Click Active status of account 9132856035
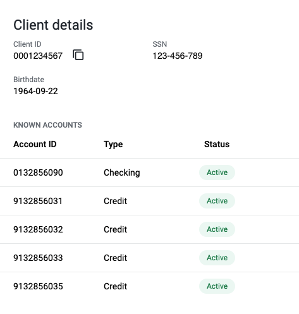Image resolution: width=299 pixels, height=314 pixels. click(217, 286)
